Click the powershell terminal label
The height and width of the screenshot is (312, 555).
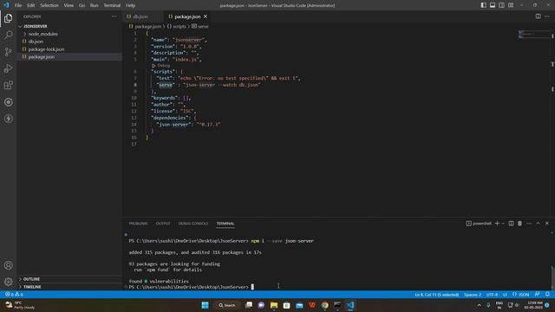pyautogui.click(x=479, y=224)
